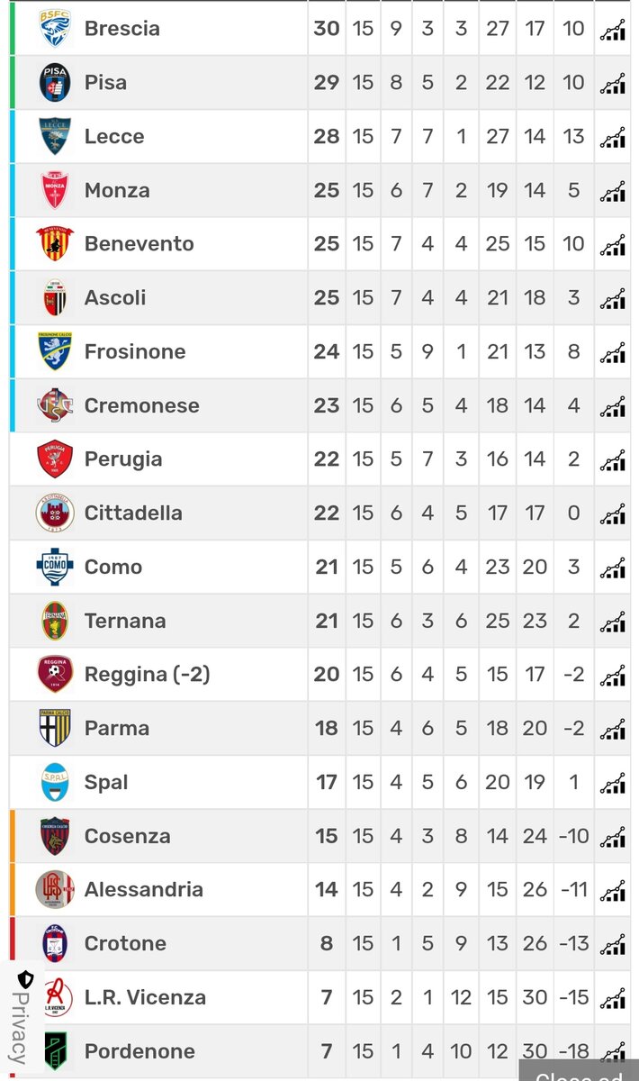Open Brescia's form chart icon
639x1081 pixels.
(x=613, y=29)
